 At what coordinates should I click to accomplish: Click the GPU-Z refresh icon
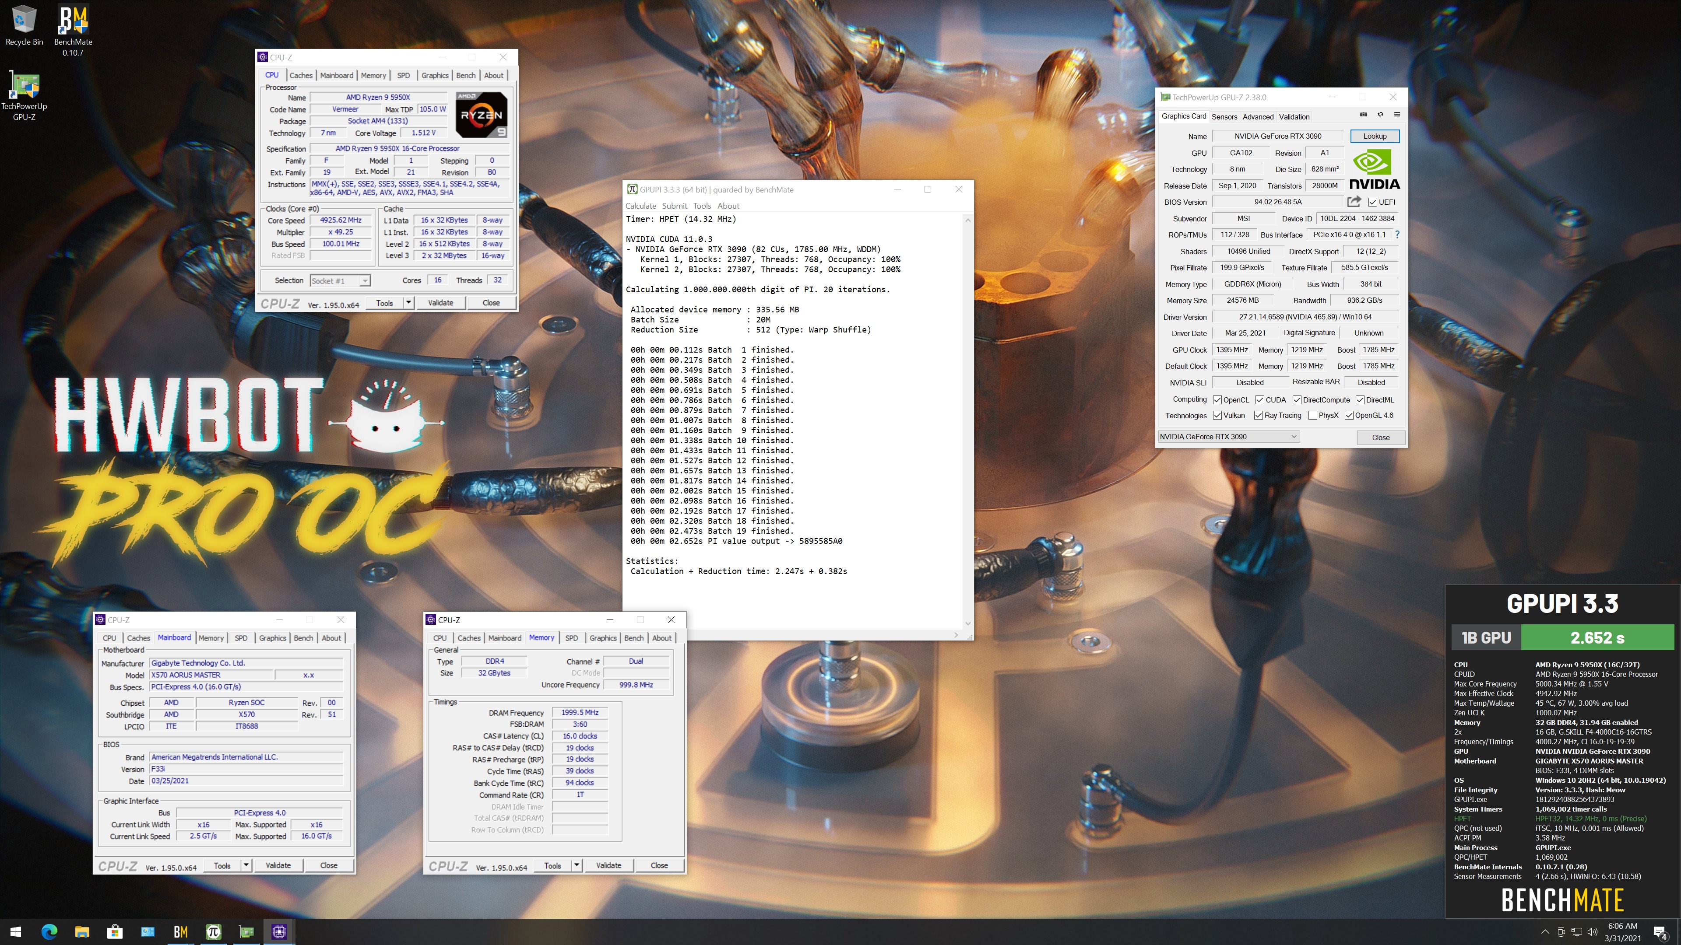[x=1380, y=115]
